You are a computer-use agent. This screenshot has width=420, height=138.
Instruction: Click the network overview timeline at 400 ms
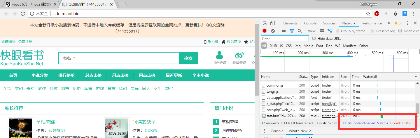pyautogui.click(x=352, y=53)
